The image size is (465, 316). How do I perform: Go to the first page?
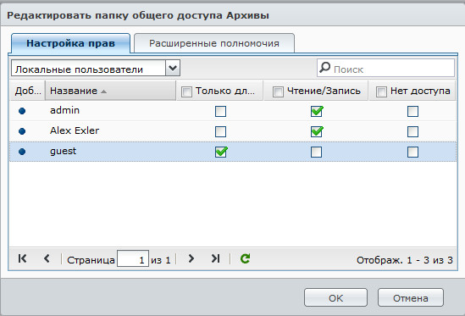pyautogui.click(x=22, y=258)
